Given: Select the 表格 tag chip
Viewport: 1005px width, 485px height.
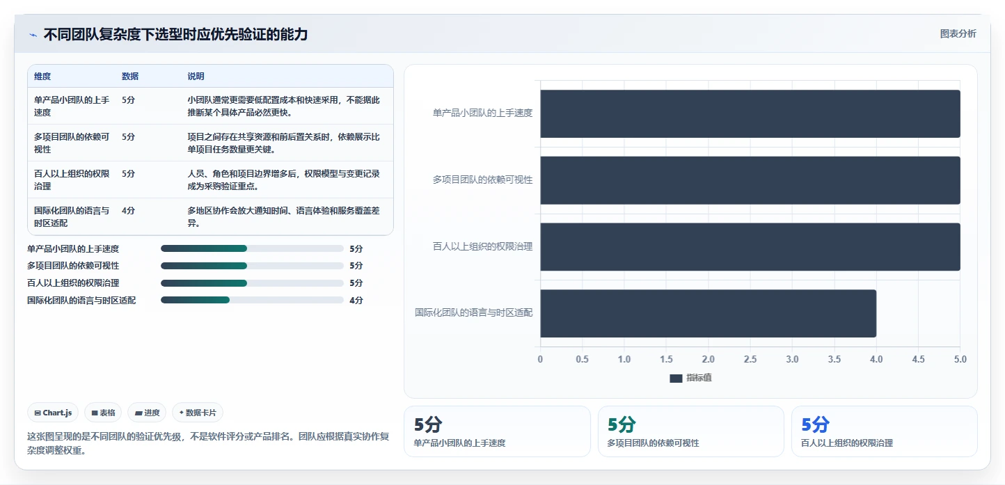Looking at the screenshot, I should coord(103,413).
